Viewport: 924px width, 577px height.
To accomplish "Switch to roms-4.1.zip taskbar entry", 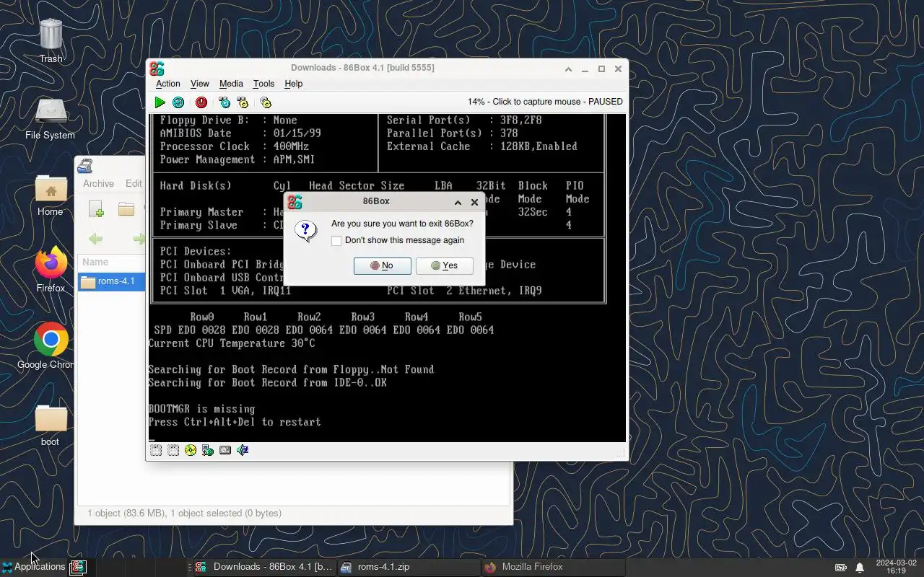I will click(x=408, y=567).
